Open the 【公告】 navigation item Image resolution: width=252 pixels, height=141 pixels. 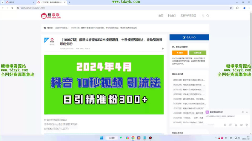172,15
